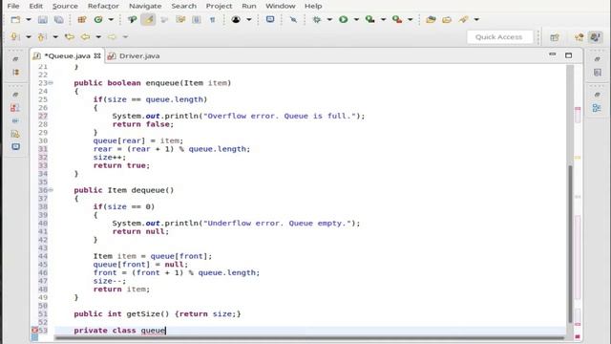Open the File menu
Viewport: 611px width, 344px height.
click(x=13, y=6)
